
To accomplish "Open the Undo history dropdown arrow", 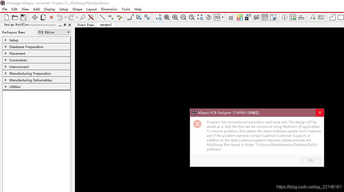I will (x=65, y=17).
